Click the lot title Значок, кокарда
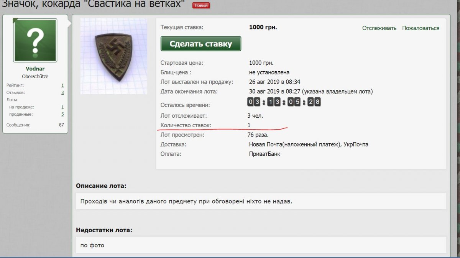 (94, 5)
